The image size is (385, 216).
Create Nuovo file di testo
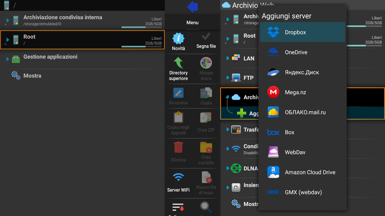[206, 183]
